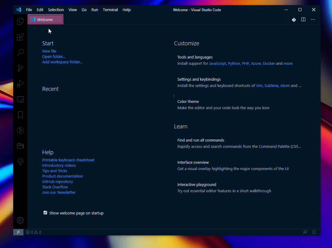This screenshot has width=332, height=248.
Task: Click the Tools and languages heading
Action: pyautogui.click(x=195, y=57)
